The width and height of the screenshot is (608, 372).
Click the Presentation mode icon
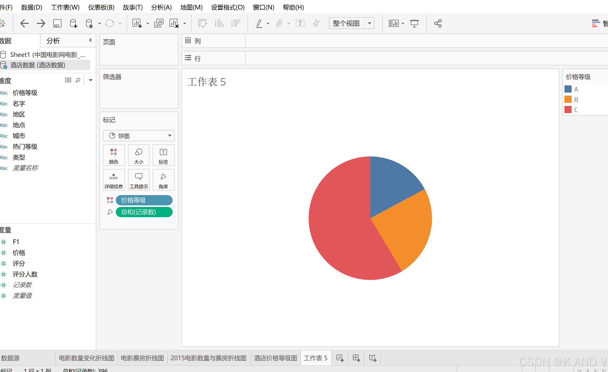tap(414, 23)
